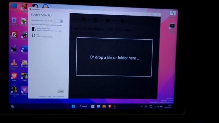Open the headphones app desktop shortcut

[x=46, y=6]
